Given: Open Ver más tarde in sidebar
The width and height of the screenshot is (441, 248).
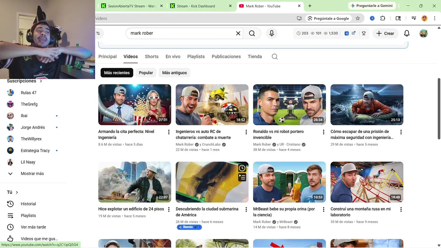Looking at the screenshot, I should [33, 227].
